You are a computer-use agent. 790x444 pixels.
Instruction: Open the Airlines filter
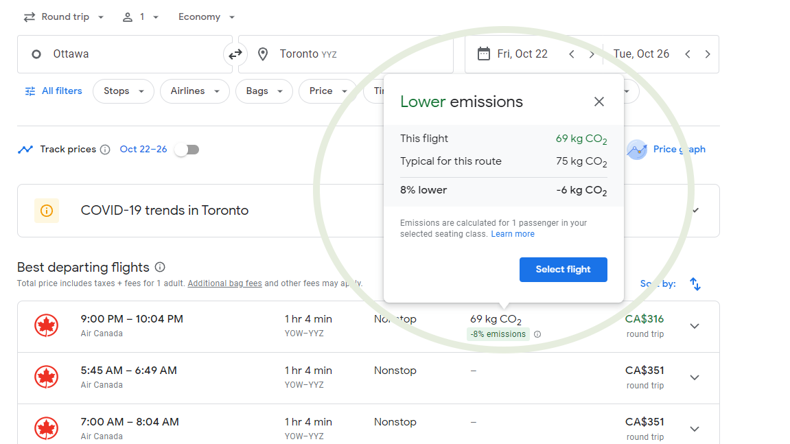(x=195, y=91)
